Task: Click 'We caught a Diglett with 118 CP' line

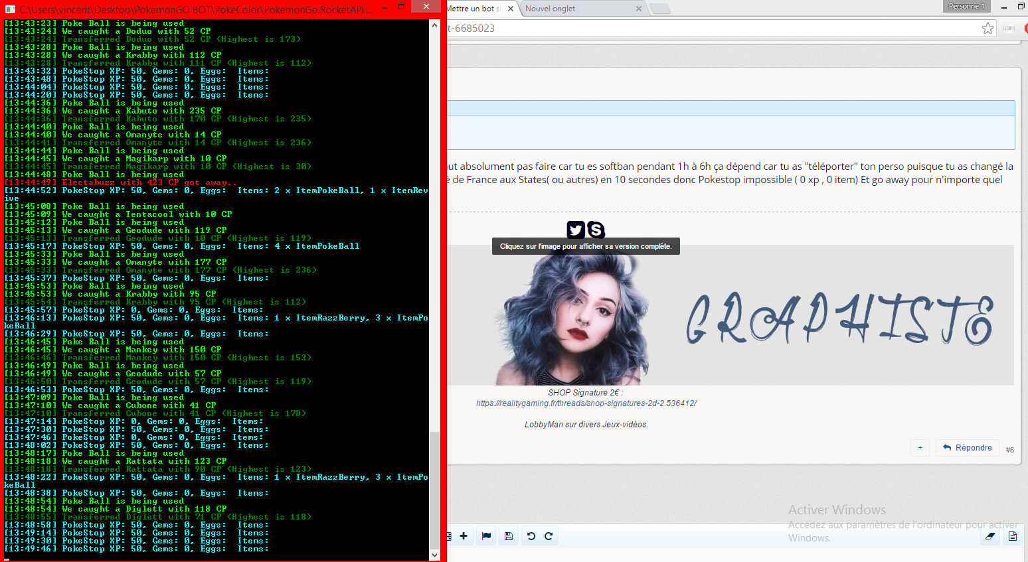Action: 116,509
